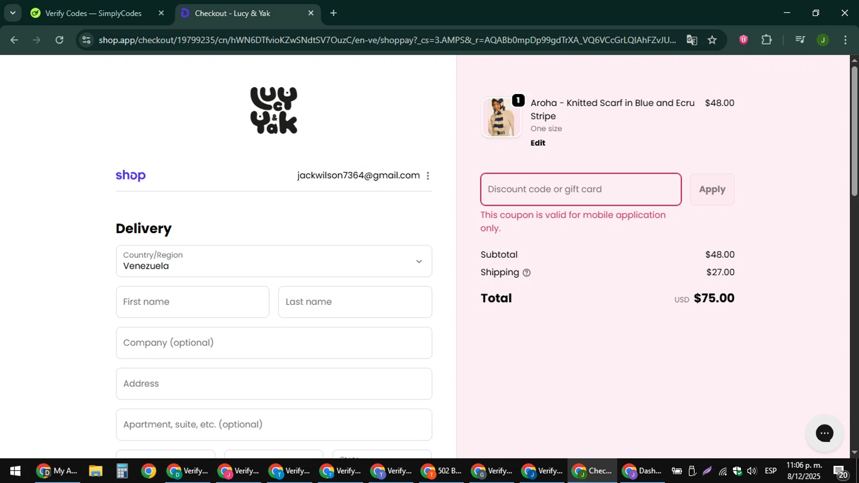Close the Checkout - Lucy & Yak tab
Screen dimensions: 859x483
click(310, 13)
